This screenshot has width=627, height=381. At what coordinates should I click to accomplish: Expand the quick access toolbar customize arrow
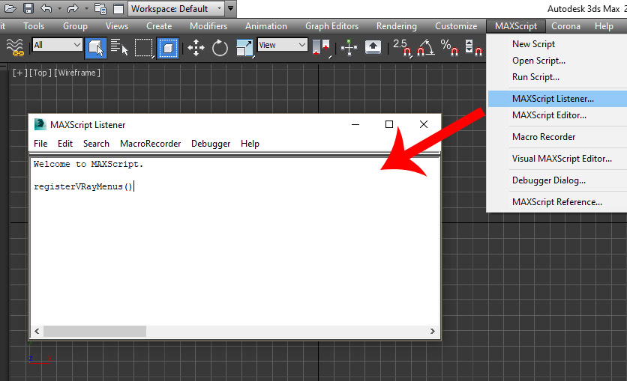[231, 8]
